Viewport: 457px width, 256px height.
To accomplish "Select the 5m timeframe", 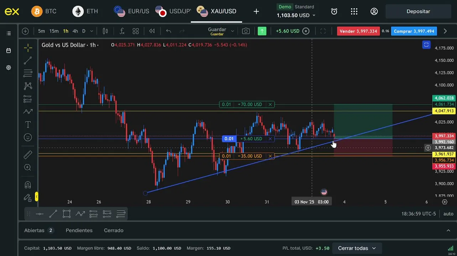I will click(x=41, y=31).
